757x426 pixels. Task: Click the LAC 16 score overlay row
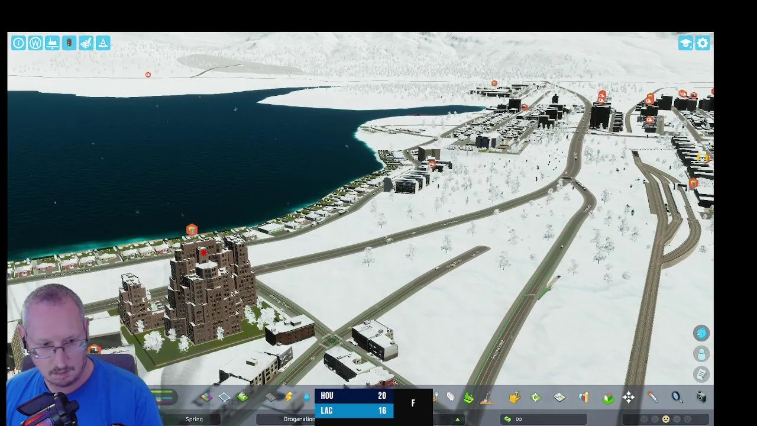[354, 411]
